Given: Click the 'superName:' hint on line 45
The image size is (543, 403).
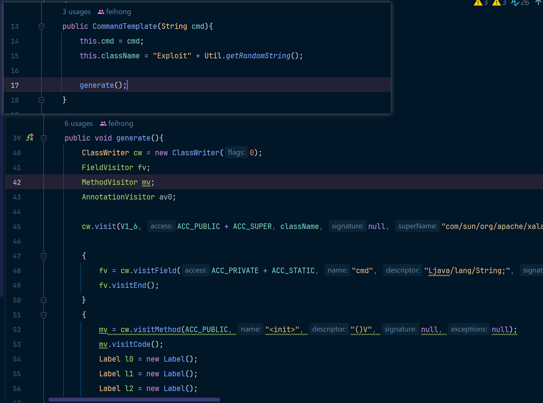Looking at the screenshot, I should [x=417, y=226].
